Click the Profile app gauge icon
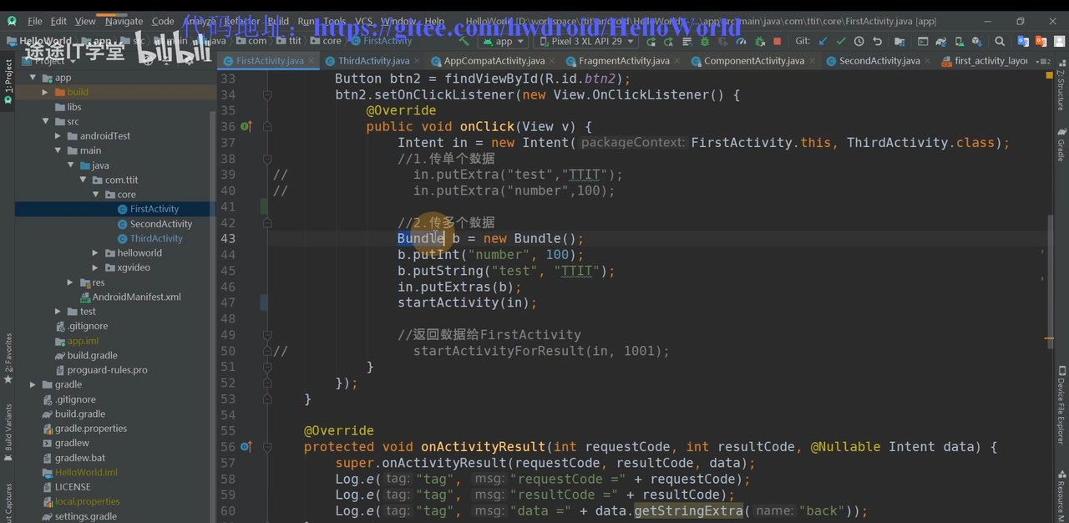 tap(741, 41)
